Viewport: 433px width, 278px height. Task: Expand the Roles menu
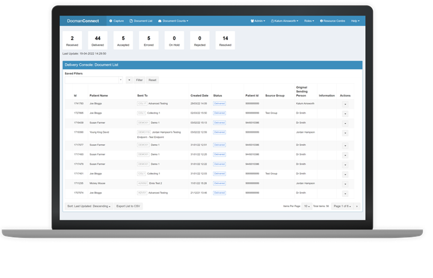(310, 20)
